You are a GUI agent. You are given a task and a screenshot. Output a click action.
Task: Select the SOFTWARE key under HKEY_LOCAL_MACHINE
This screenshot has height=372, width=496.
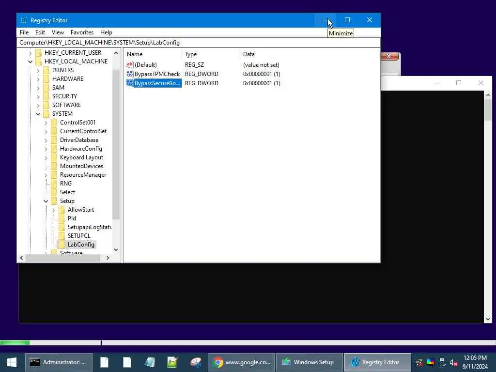coord(66,105)
